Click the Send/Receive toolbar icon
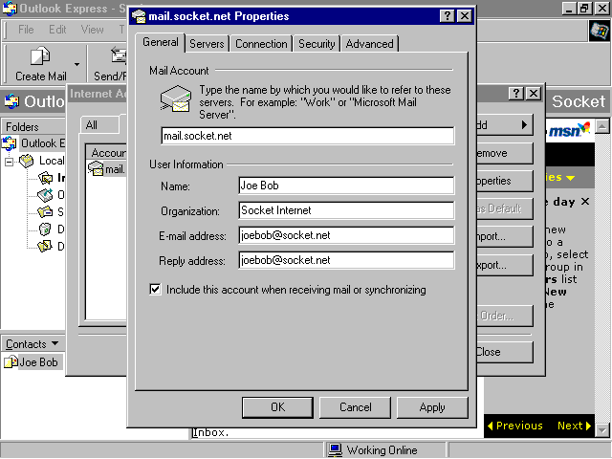 119,55
